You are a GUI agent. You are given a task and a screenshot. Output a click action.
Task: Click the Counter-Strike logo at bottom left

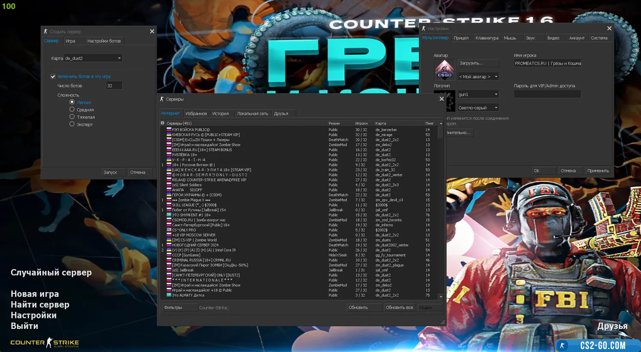coord(45,343)
